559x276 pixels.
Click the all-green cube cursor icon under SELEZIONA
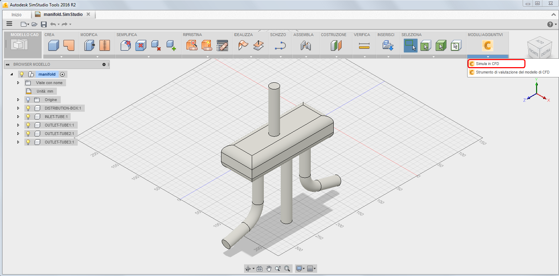pos(441,46)
